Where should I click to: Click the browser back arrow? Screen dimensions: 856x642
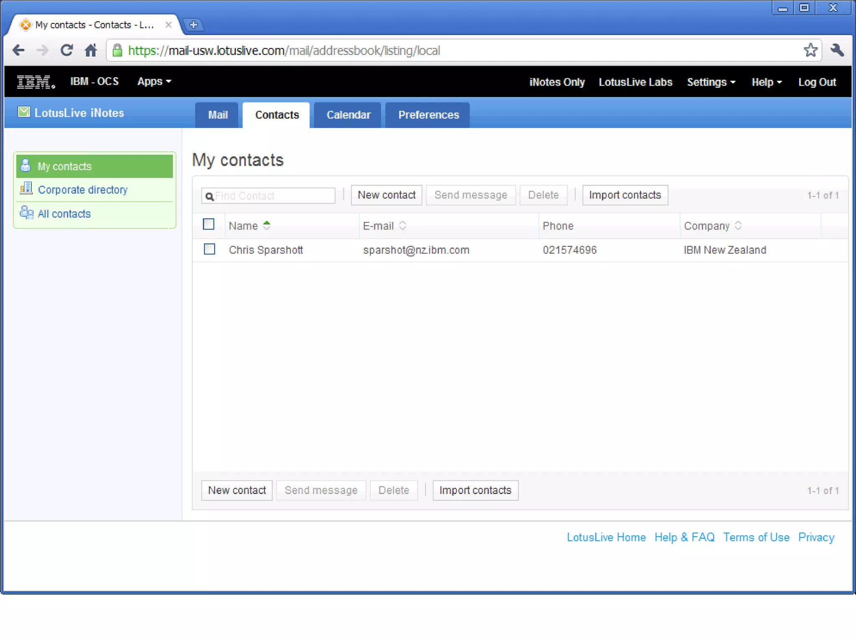(19, 51)
